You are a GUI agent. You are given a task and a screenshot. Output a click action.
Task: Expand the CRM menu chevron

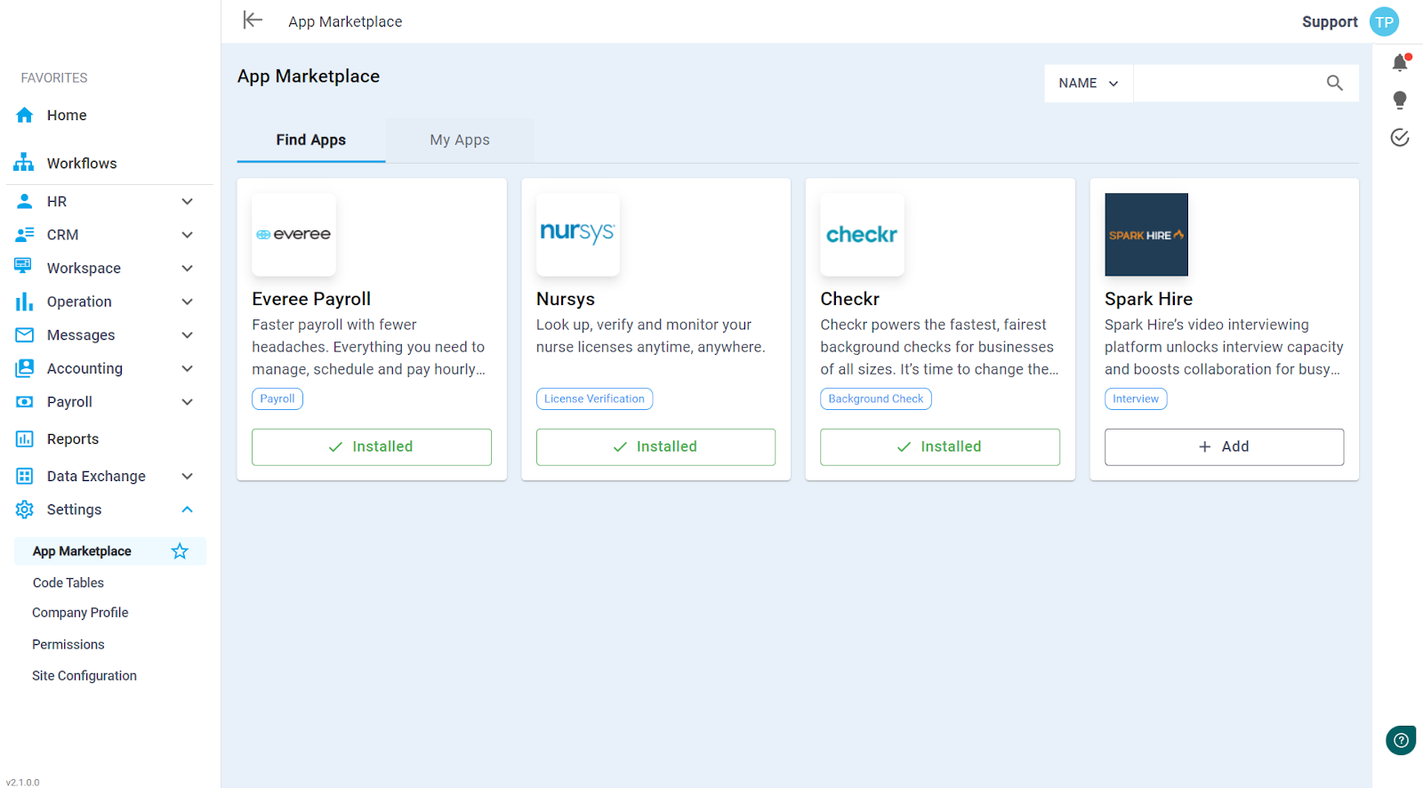point(187,235)
